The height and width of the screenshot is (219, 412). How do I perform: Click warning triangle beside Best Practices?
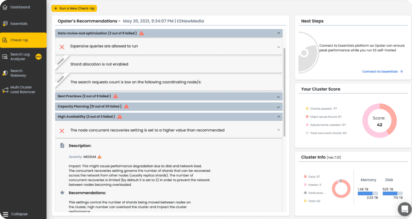pyautogui.click(x=115, y=96)
